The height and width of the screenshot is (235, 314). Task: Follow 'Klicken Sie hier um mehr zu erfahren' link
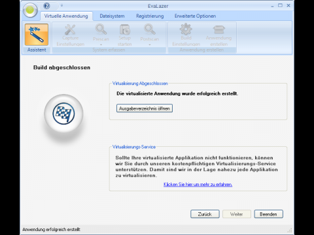(x=198, y=184)
